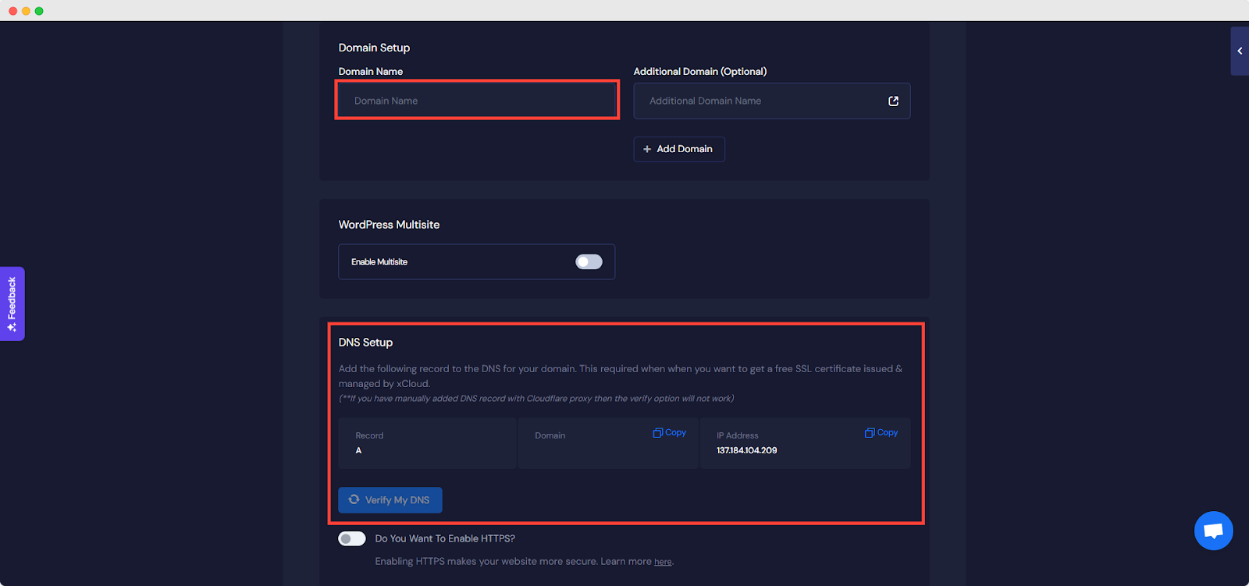Select the IP address 137.184.104.209 text
The image size is (1249, 586).
[747, 450]
